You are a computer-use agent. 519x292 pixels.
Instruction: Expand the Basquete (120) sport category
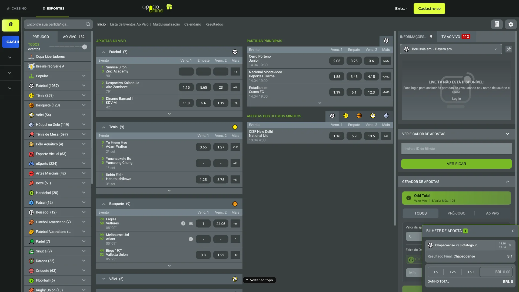coord(58,105)
